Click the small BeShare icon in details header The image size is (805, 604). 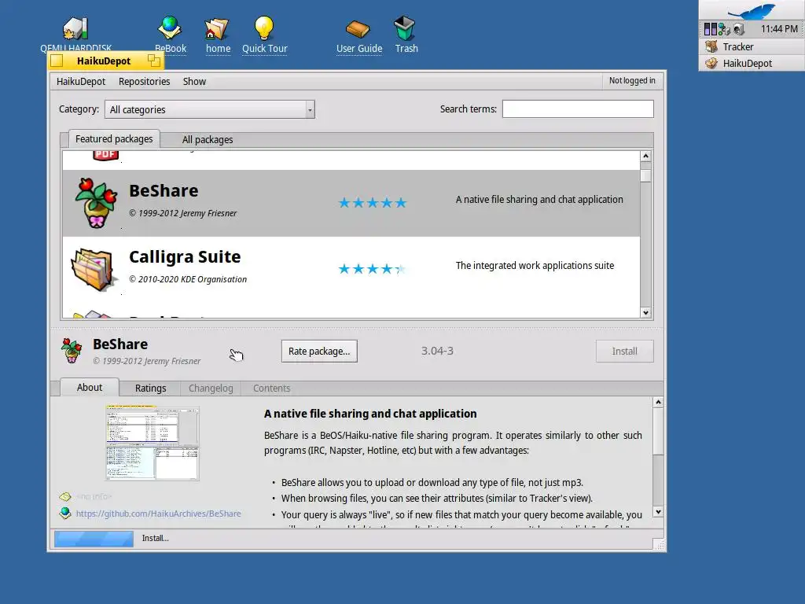pyautogui.click(x=72, y=351)
